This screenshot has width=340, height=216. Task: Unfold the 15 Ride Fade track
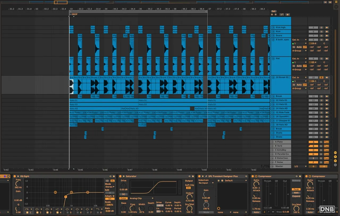click(273, 113)
